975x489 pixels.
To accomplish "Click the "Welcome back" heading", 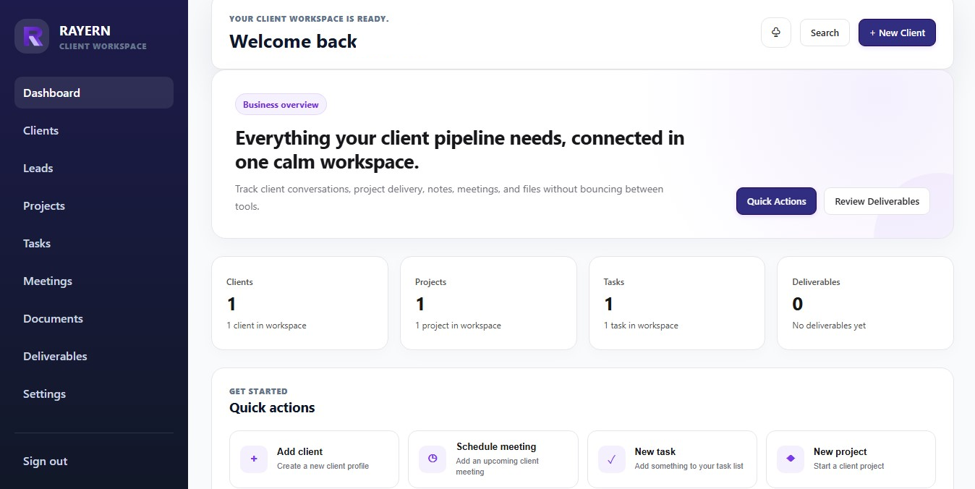I will [293, 41].
